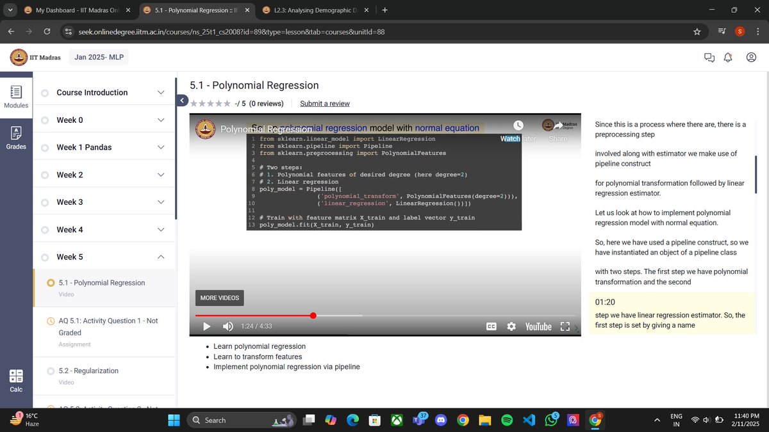Image resolution: width=769 pixels, height=432 pixels.
Task: Open the discussion chat icon in header
Action: pos(709,58)
